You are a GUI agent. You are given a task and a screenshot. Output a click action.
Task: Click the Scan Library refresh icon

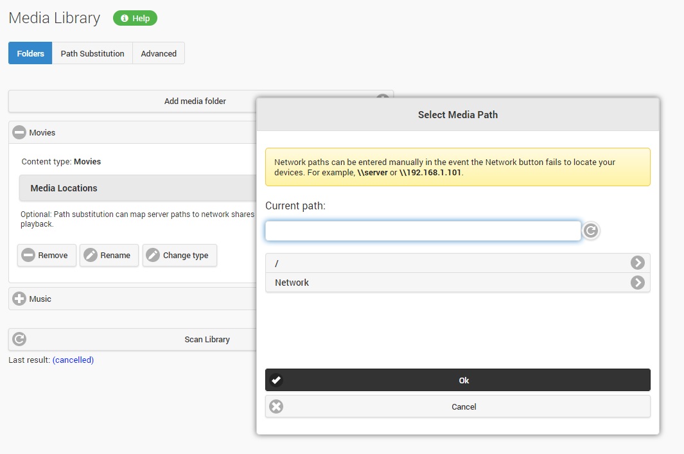[x=19, y=339]
